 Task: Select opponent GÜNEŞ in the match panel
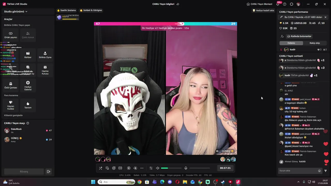(28, 139)
